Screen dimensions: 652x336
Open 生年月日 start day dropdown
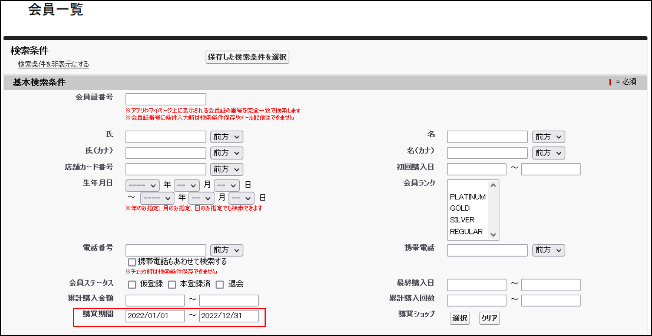[227, 185]
